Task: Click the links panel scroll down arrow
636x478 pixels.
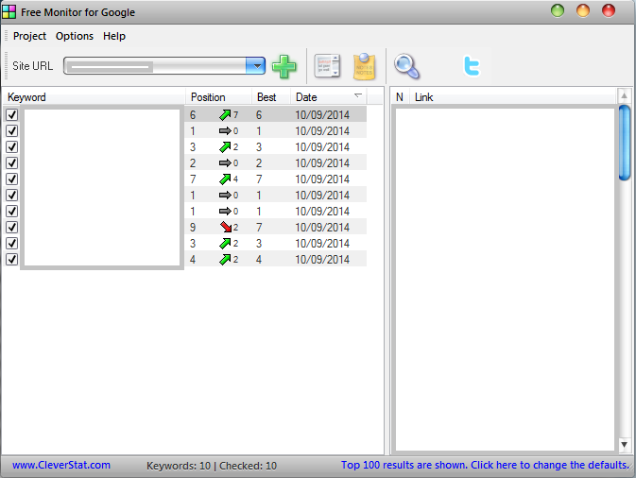Action: point(625,445)
